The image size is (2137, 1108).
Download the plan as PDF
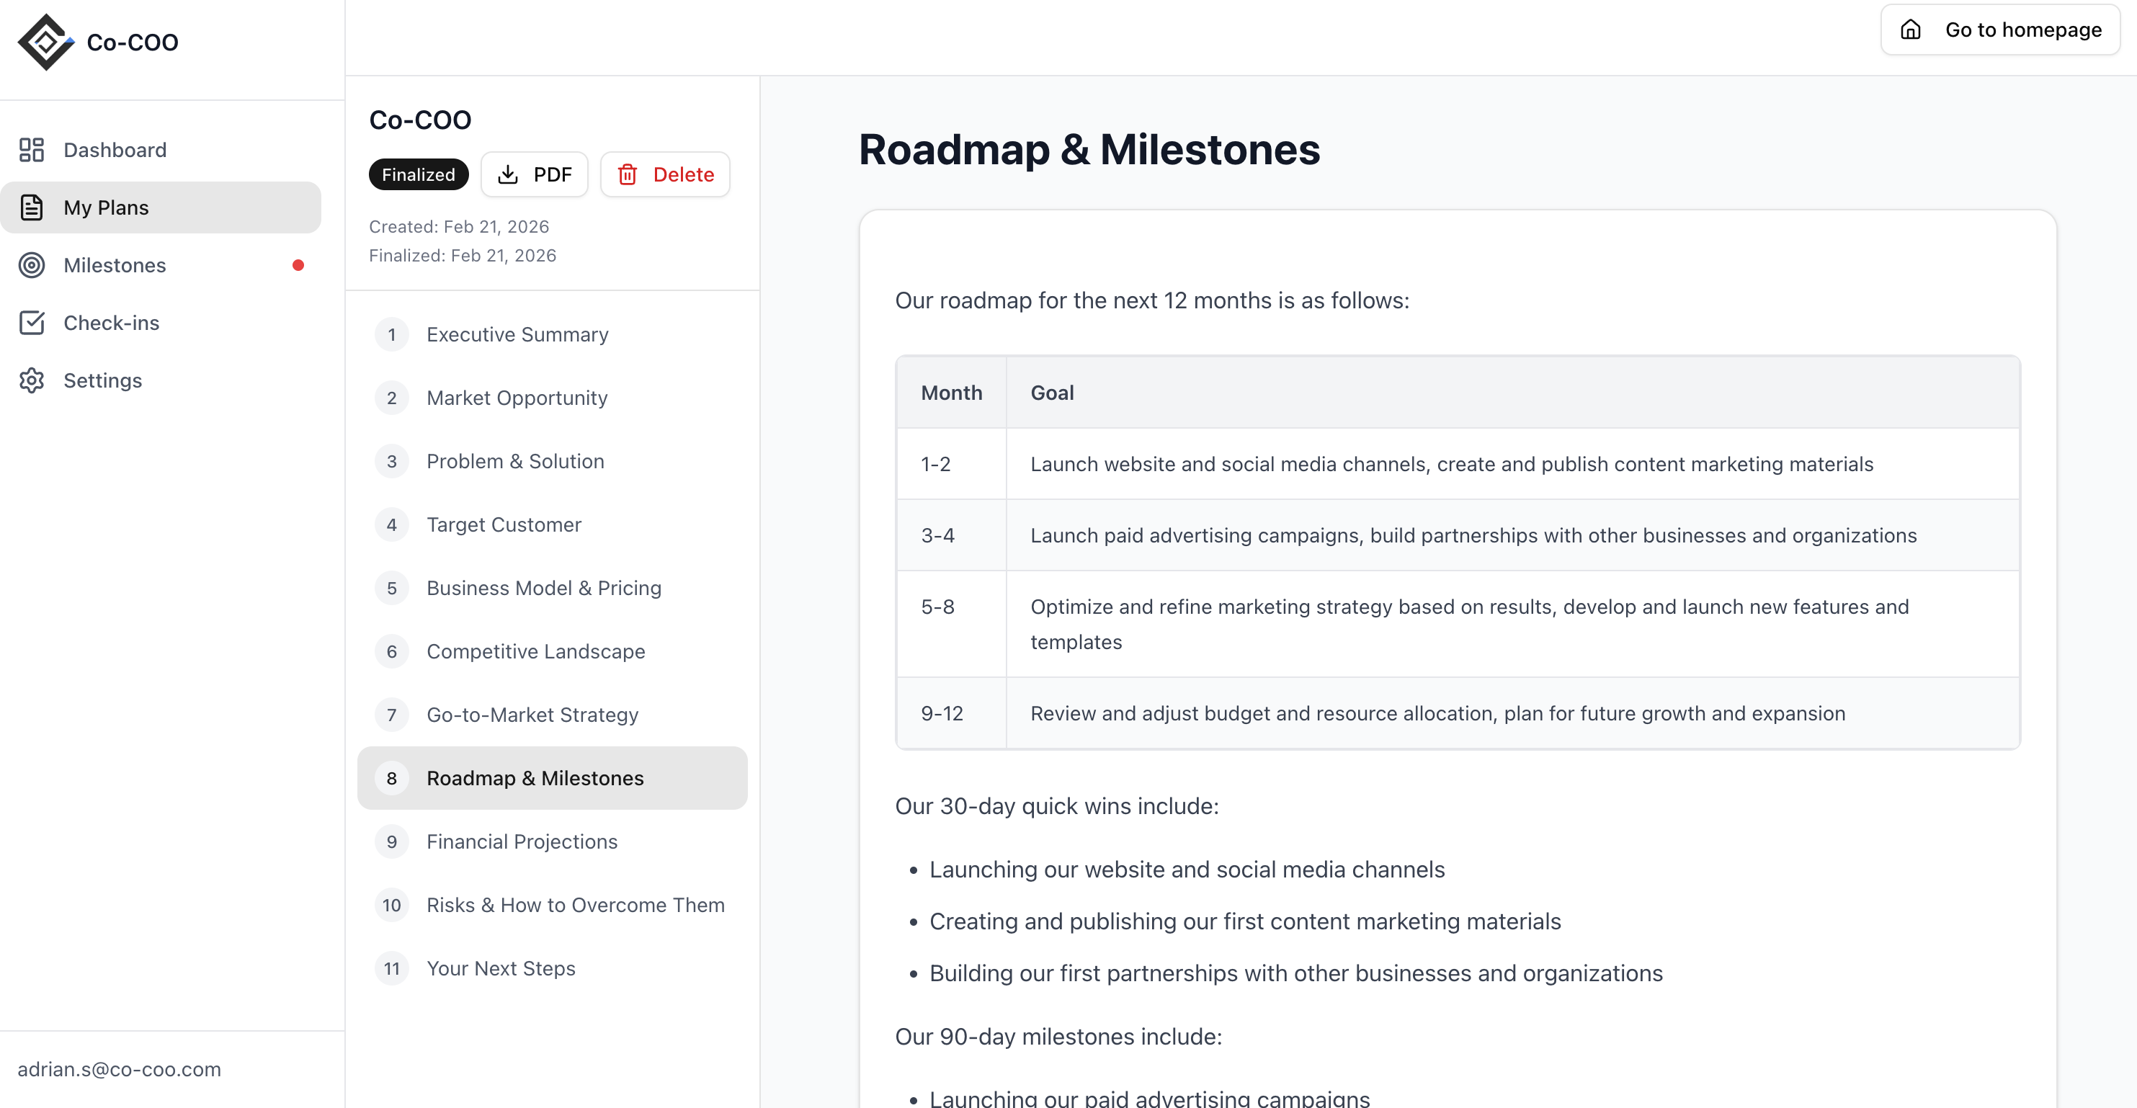coord(535,174)
